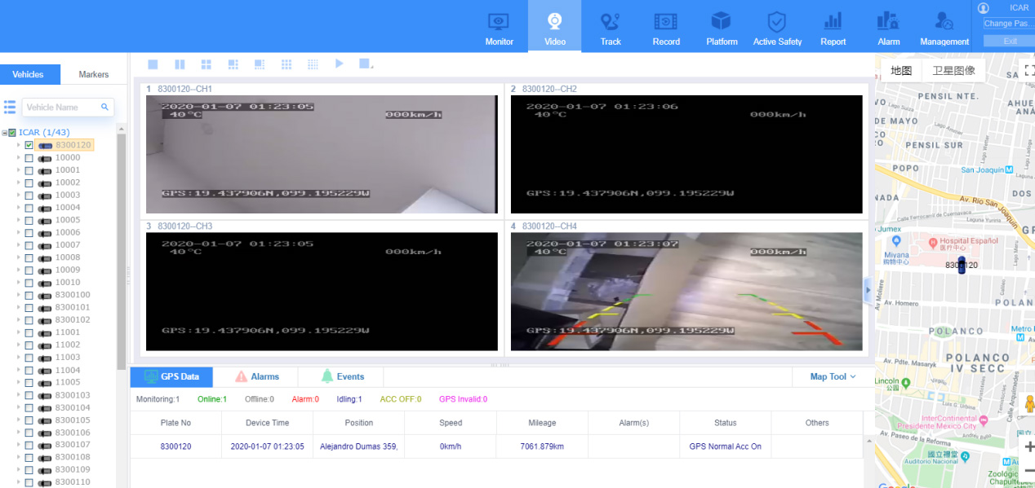Viewport: 1035px width, 488px height.
Task: Open the Monitor module
Action: 499,27
